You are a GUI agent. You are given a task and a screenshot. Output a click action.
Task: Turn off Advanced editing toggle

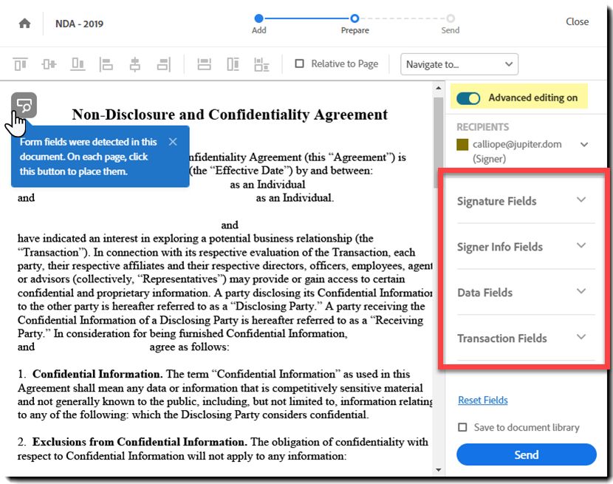pyautogui.click(x=468, y=98)
